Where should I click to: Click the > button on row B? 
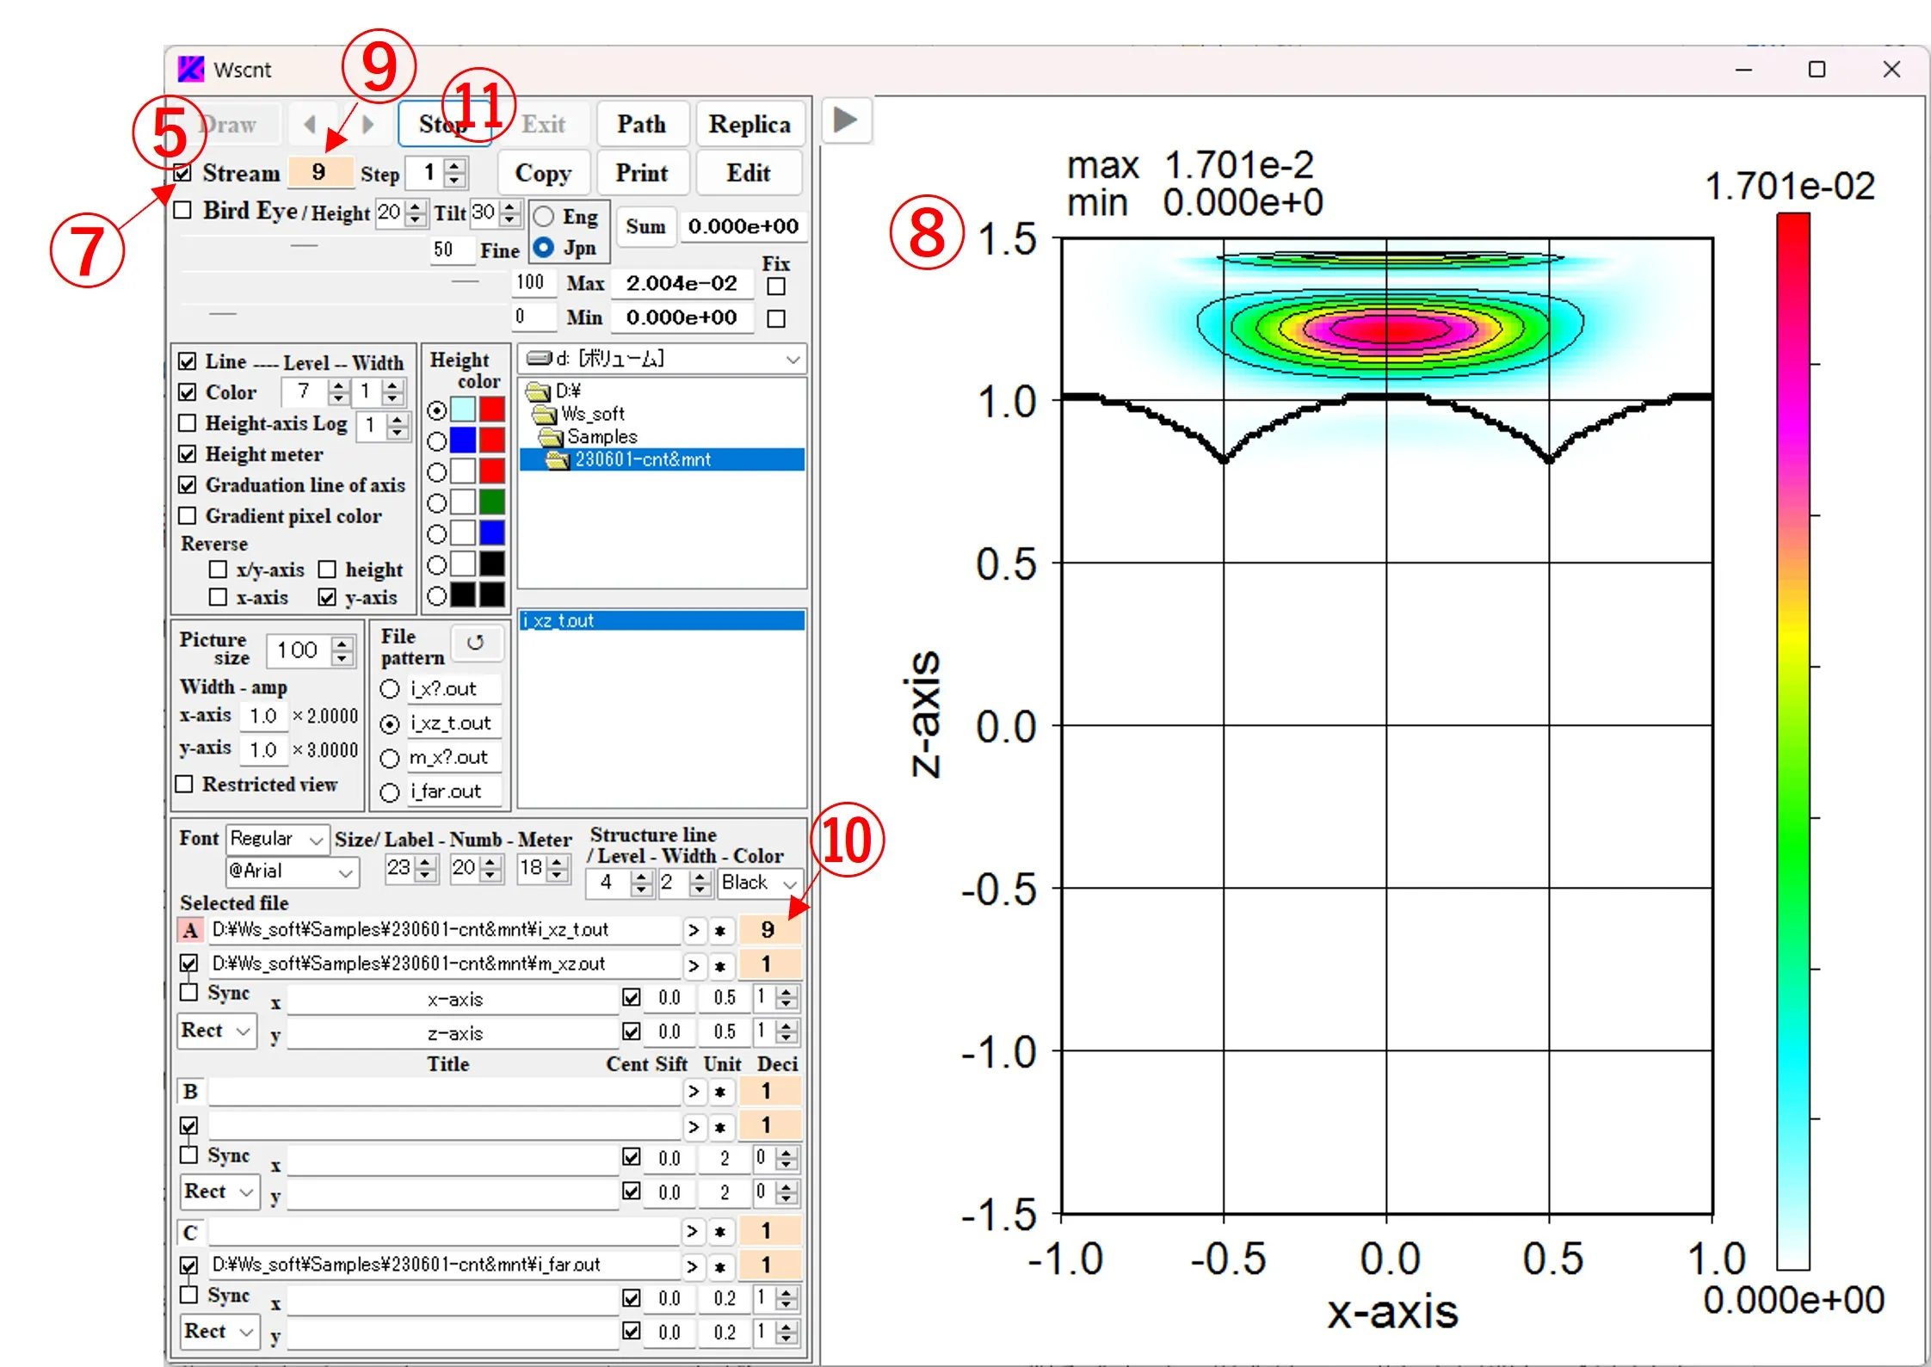[x=694, y=1092]
